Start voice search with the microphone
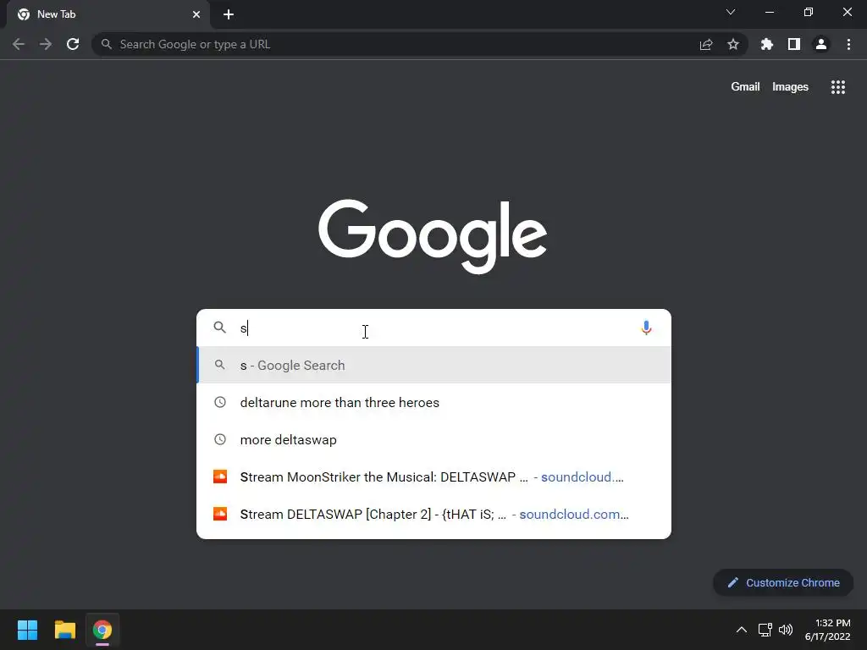Viewport: 867px width, 650px height. click(x=646, y=328)
